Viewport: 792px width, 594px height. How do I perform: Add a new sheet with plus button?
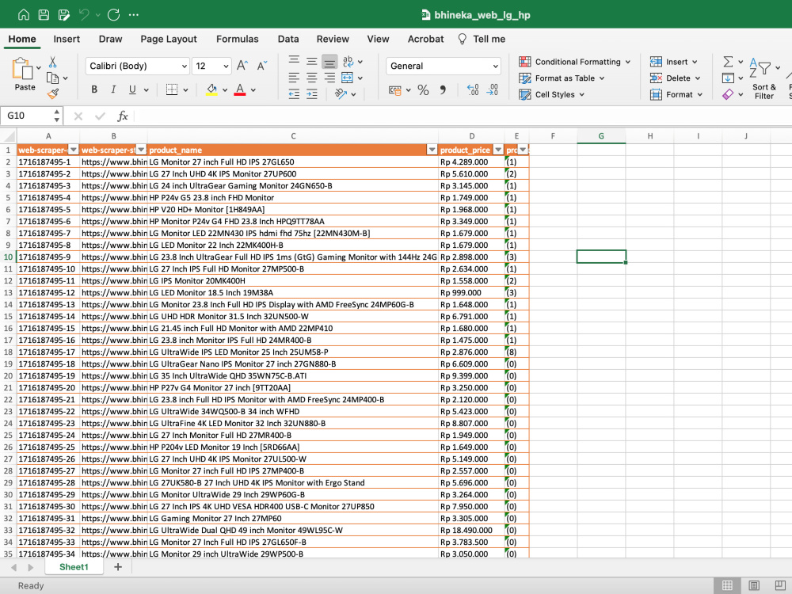pos(118,567)
